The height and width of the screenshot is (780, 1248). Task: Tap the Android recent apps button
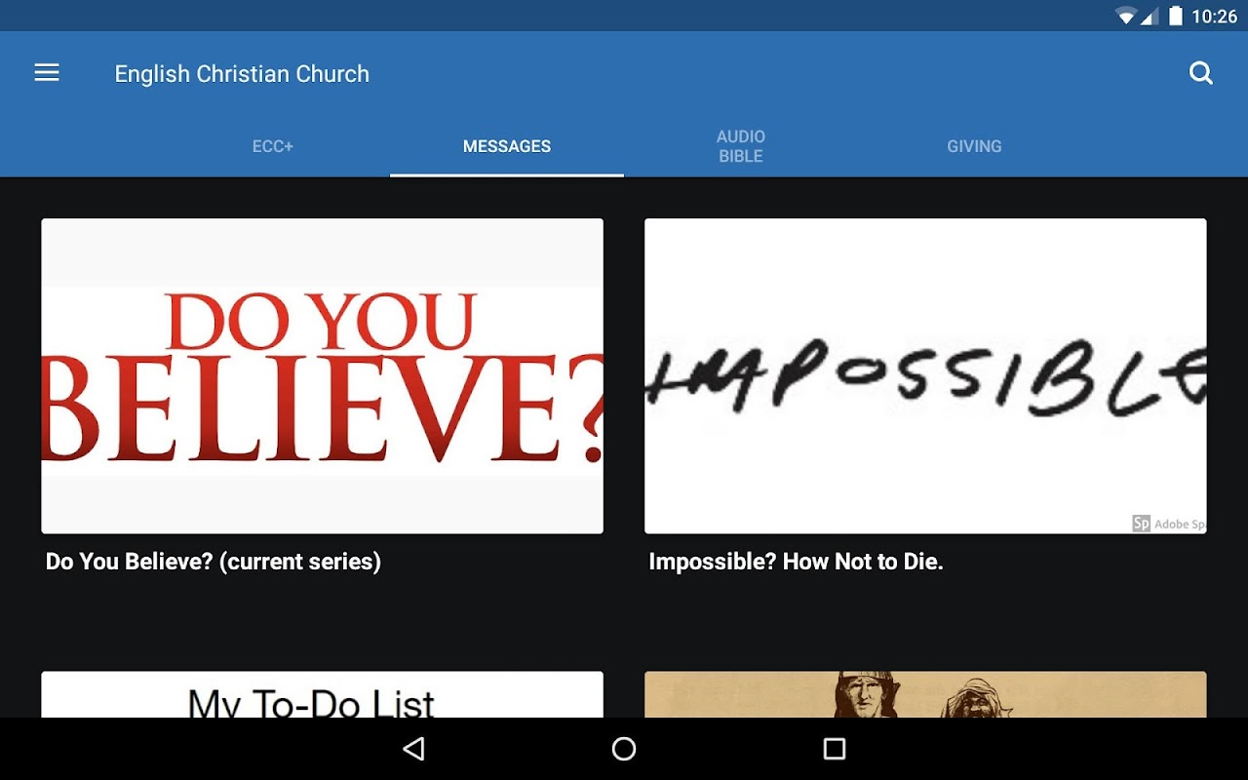pyautogui.click(x=835, y=749)
